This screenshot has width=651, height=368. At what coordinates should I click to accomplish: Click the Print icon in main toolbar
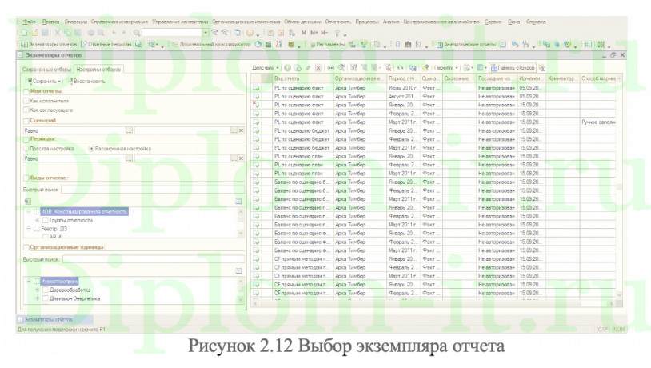(x=90, y=33)
